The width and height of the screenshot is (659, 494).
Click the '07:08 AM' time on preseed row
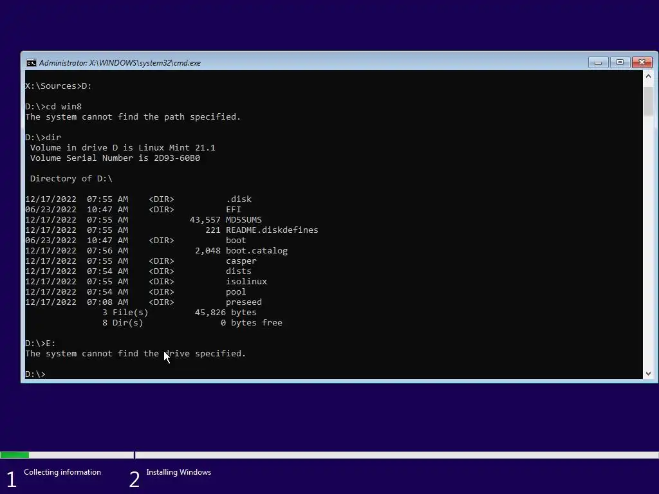(x=107, y=302)
